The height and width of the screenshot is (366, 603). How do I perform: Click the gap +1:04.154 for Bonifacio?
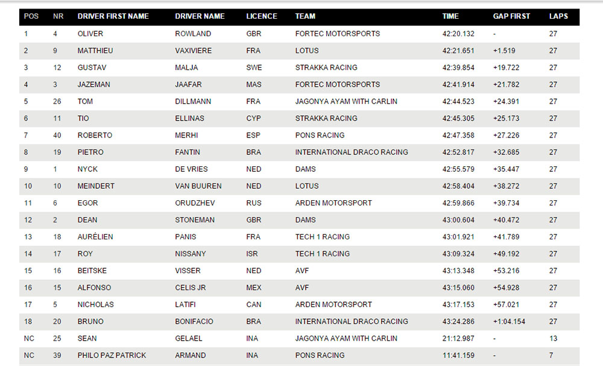click(x=509, y=321)
